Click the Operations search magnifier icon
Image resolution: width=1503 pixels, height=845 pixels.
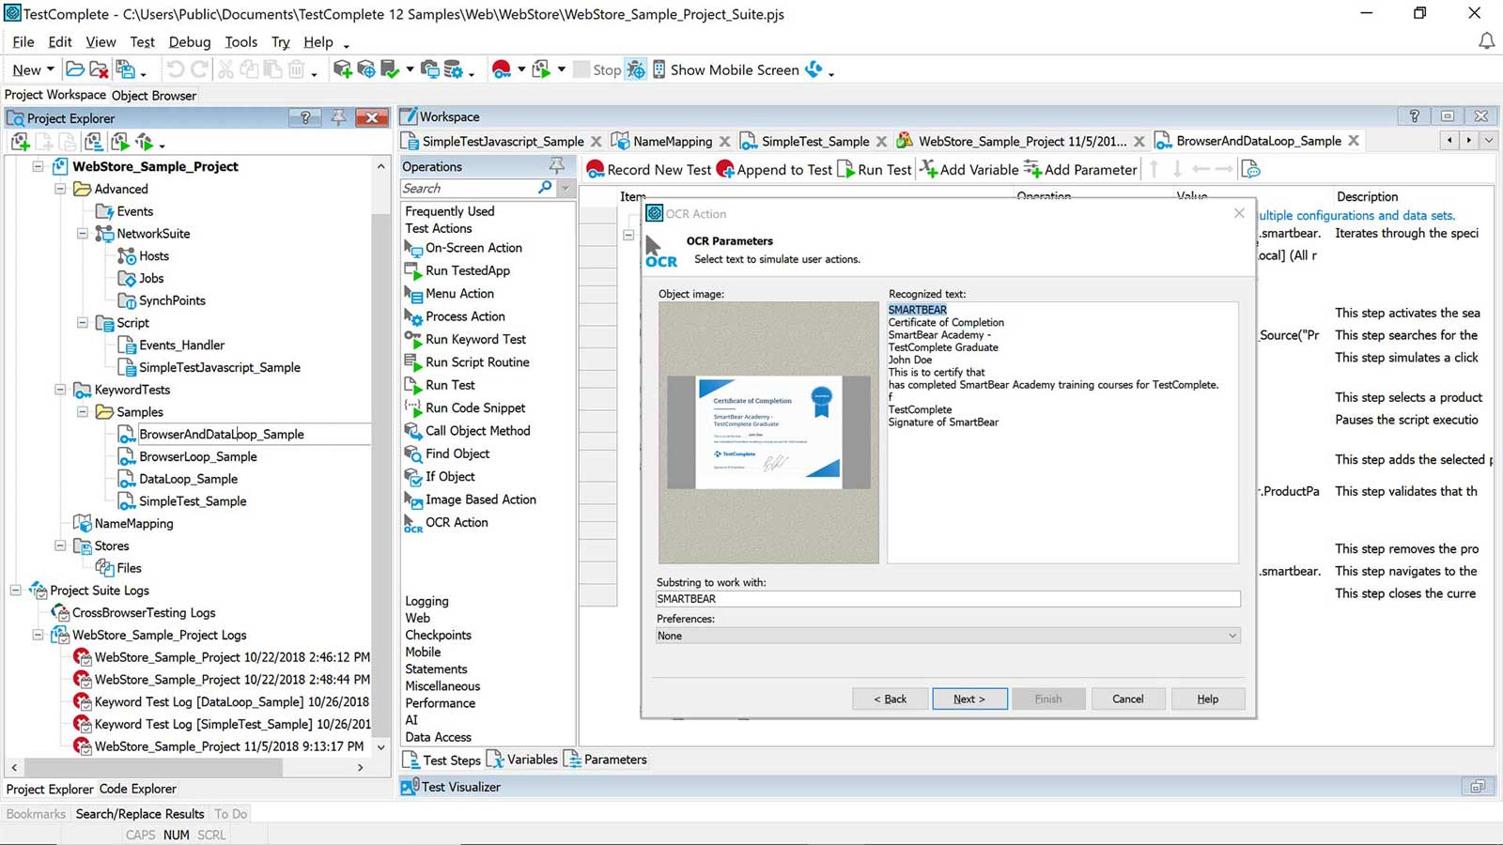(x=545, y=188)
